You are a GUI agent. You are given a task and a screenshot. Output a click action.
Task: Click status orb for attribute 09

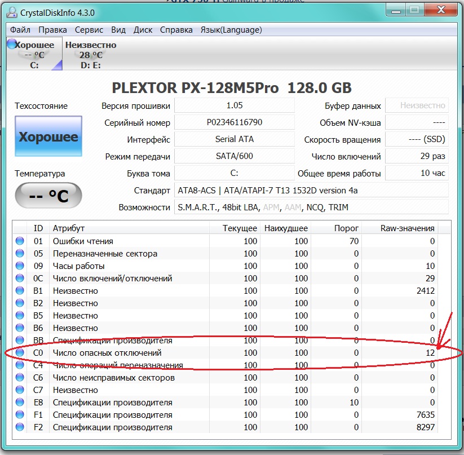point(20,266)
